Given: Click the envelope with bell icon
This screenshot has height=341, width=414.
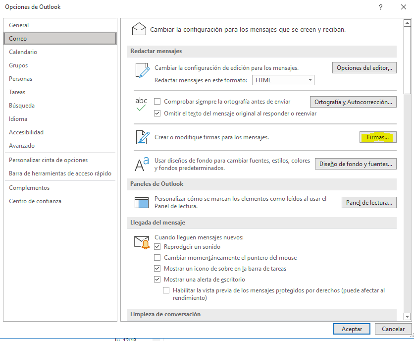Looking at the screenshot, I should pos(142,242).
